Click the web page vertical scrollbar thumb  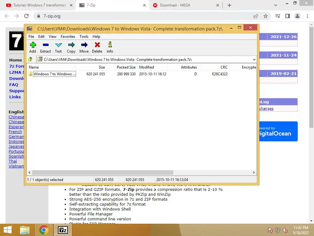click(x=311, y=77)
